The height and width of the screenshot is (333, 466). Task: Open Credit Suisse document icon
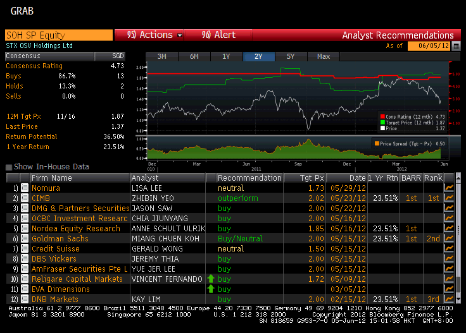click(x=25, y=248)
